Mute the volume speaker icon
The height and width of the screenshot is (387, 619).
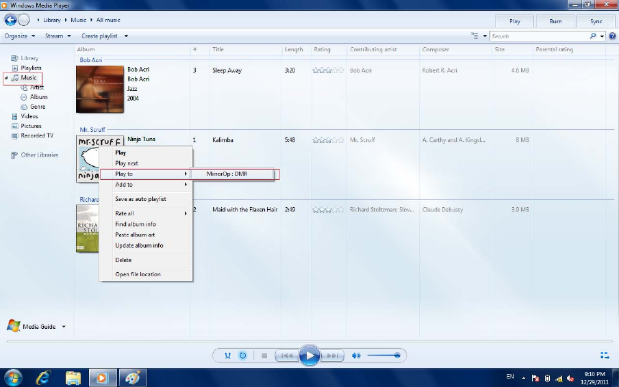356,356
